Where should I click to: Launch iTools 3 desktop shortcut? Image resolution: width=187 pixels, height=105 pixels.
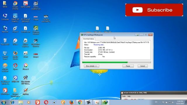(15, 29)
